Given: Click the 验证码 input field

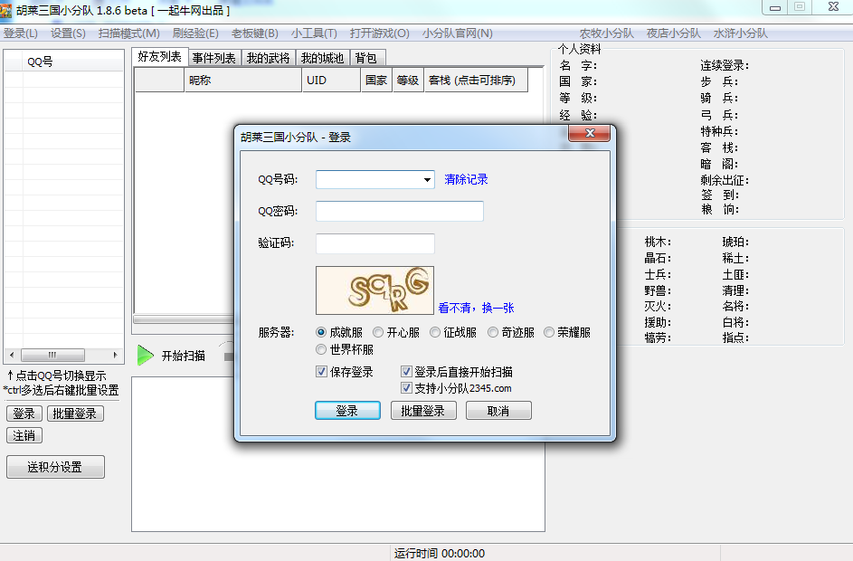Looking at the screenshot, I should (374, 243).
